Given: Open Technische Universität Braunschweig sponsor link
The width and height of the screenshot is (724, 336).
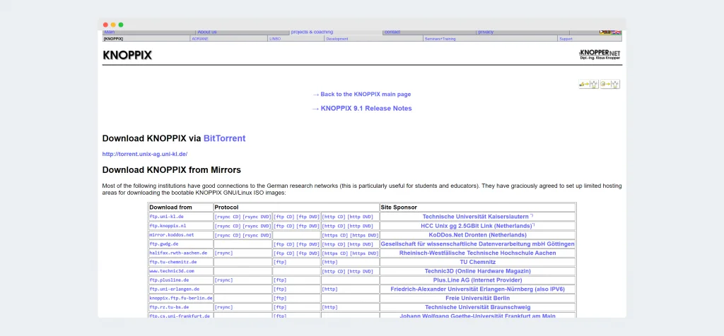Looking at the screenshot, I should click(x=477, y=307).
